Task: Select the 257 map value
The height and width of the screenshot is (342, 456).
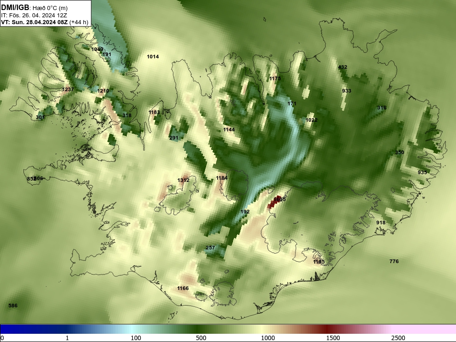Action: [x=210, y=248]
